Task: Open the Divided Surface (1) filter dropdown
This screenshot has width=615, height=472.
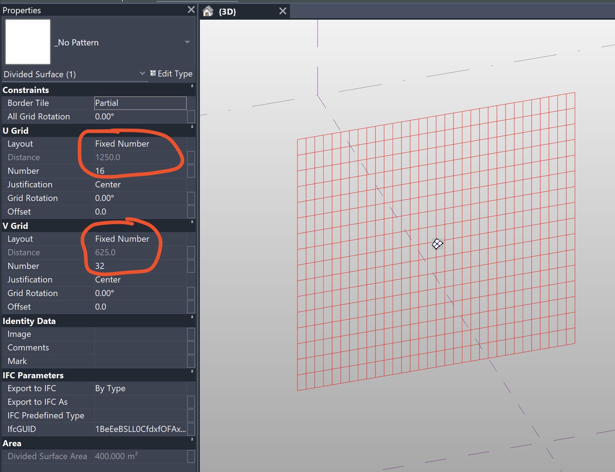Action: (x=142, y=74)
